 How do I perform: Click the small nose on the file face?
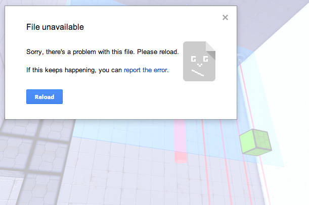coord(199,65)
